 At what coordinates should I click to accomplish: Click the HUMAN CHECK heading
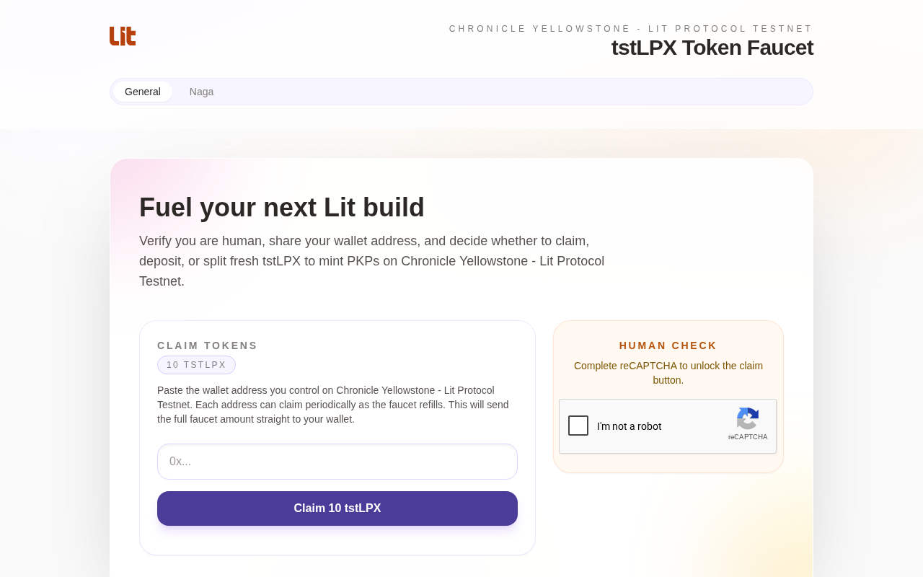pos(668,345)
